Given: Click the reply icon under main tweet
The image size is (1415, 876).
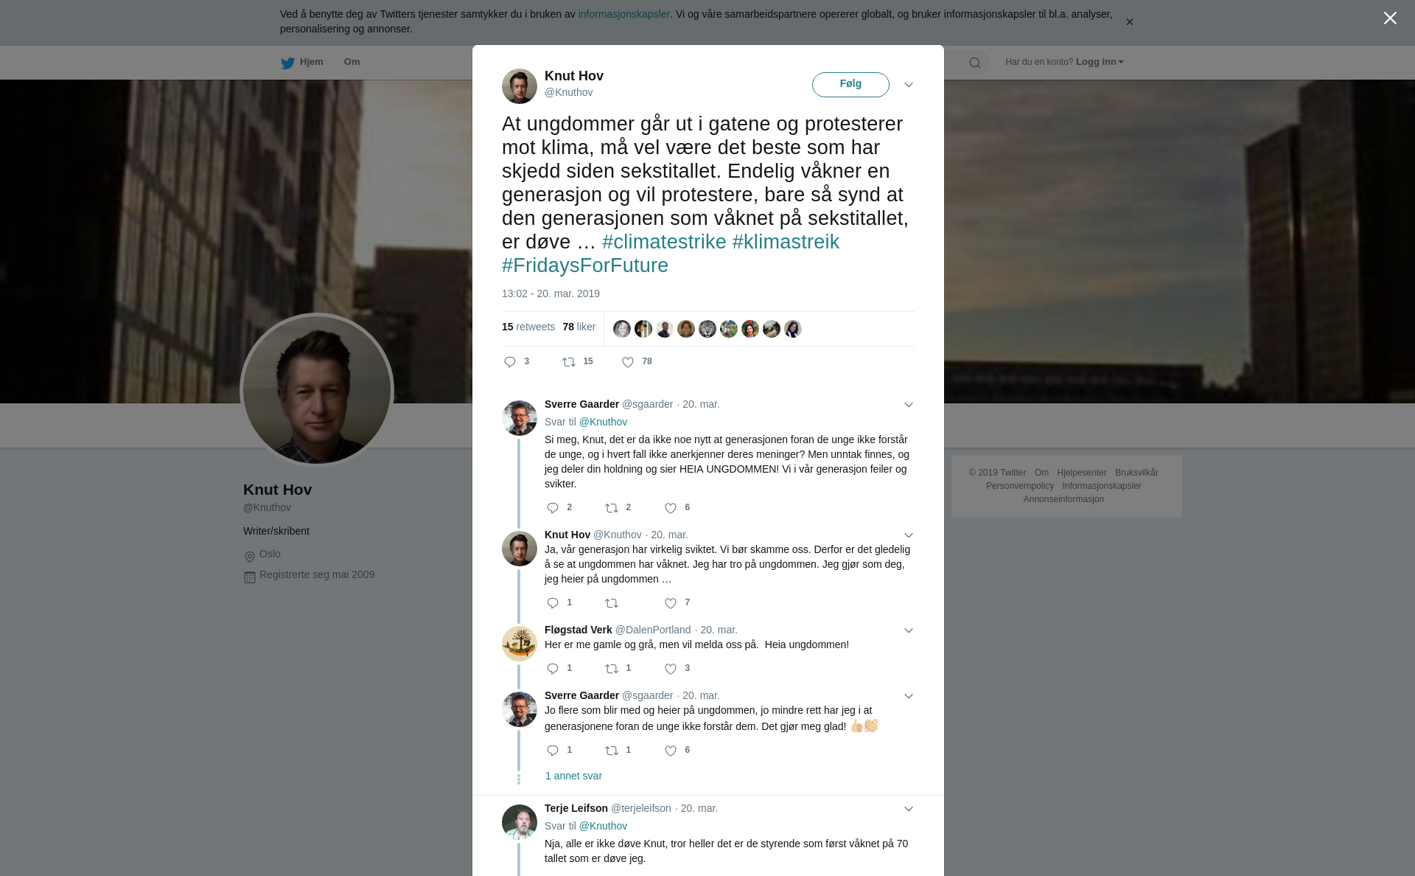Looking at the screenshot, I should [510, 362].
